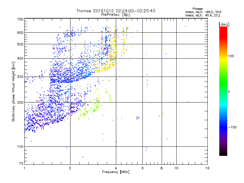Select the subtitle text "RwPretec (8p)"
The image size is (244, 183).
(116, 15)
